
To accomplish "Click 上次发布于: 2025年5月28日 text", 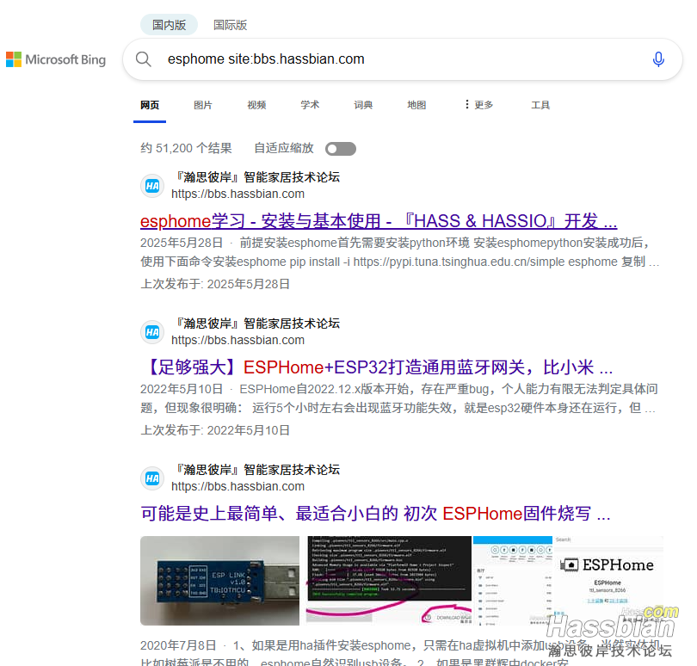I will point(215,284).
